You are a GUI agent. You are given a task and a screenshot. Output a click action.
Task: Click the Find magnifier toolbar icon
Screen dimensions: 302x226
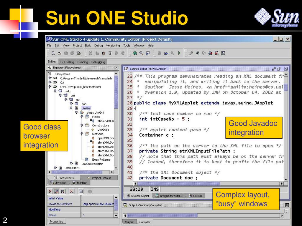(141, 53)
